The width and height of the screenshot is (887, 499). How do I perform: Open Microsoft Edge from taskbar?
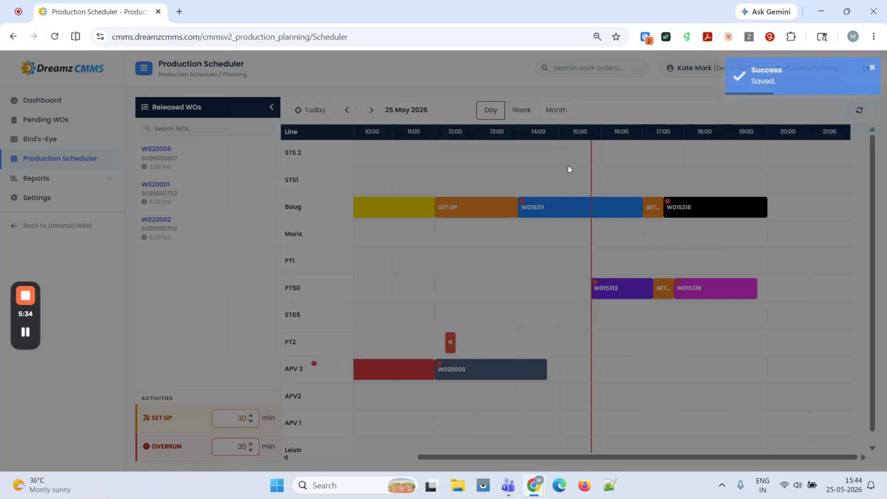pyautogui.click(x=559, y=485)
